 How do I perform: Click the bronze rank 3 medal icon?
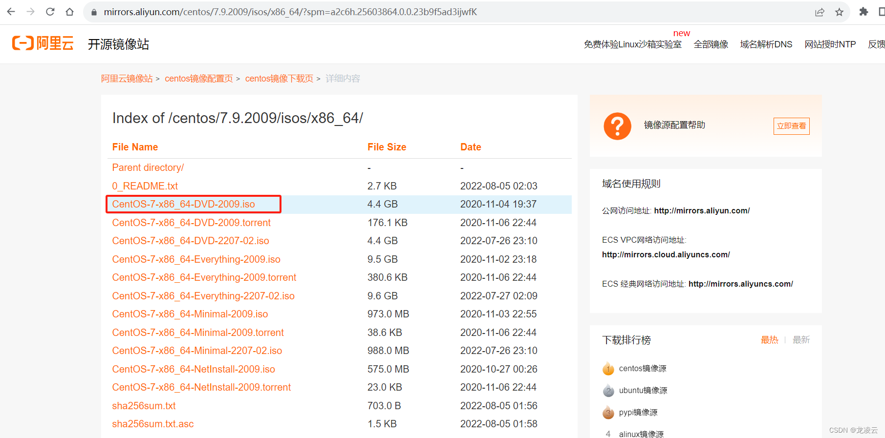(x=608, y=412)
